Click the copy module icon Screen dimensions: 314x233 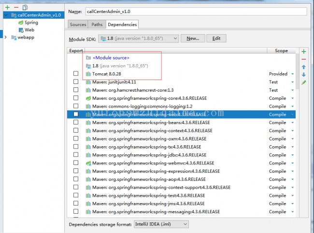[25, 7]
